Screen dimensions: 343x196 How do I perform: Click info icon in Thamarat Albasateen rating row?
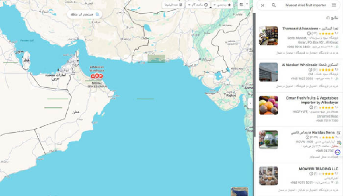pyautogui.click(x=309, y=33)
